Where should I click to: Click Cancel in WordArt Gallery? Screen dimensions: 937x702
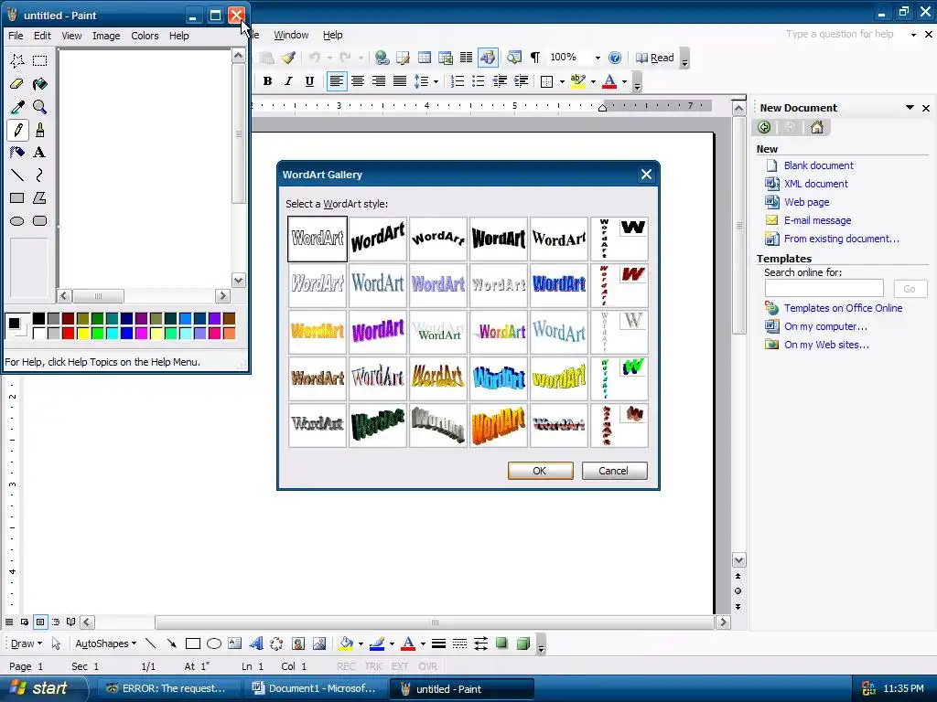pos(614,471)
